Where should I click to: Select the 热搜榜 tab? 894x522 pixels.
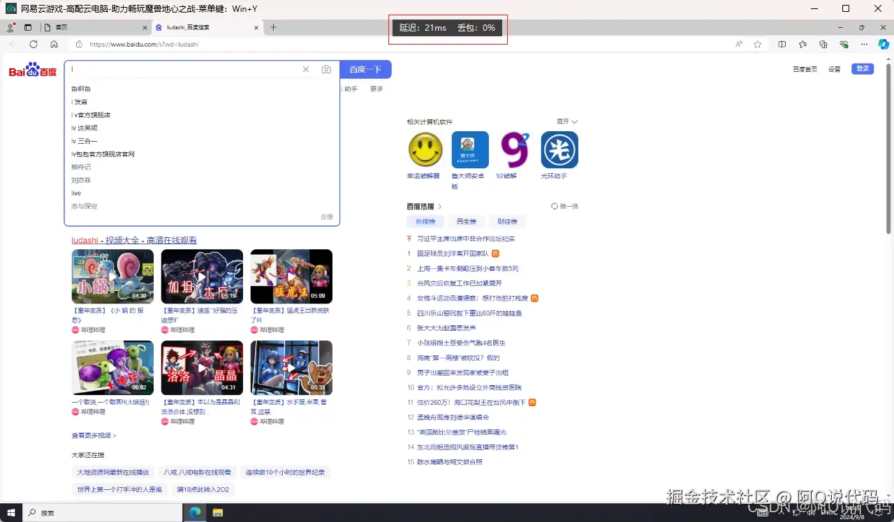[425, 221]
